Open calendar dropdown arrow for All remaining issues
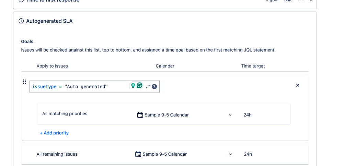The image size is (343, 166). pyautogui.click(x=230, y=154)
